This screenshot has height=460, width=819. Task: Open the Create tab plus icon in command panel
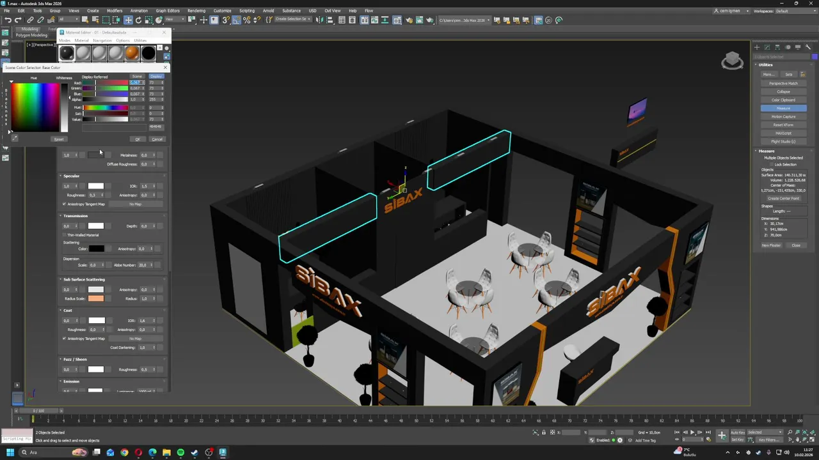(x=757, y=47)
